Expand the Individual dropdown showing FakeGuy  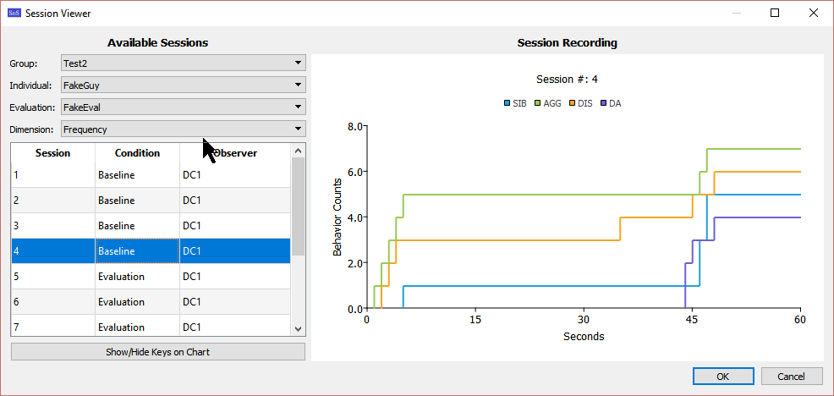coord(183,85)
